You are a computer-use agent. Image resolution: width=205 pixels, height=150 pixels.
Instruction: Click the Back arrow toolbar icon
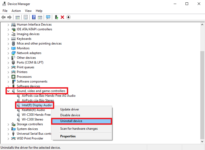pyautogui.click(x=3, y=17)
